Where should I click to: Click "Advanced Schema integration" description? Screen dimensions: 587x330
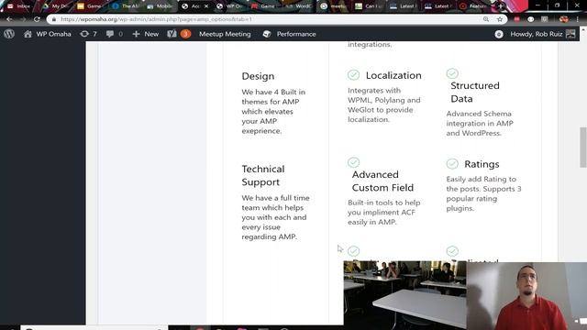pyautogui.click(x=480, y=123)
